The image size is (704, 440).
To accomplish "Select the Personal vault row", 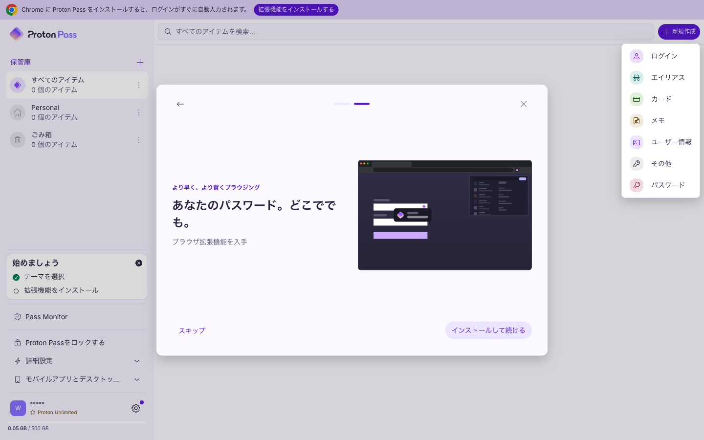I will tap(77, 112).
